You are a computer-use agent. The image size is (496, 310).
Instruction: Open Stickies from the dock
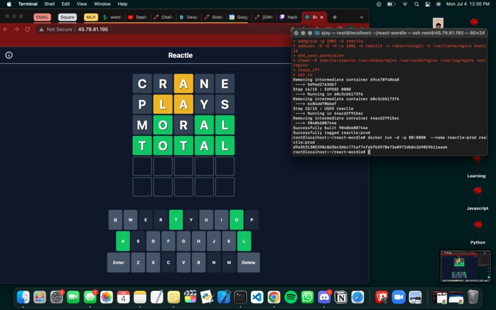coord(174,297)
